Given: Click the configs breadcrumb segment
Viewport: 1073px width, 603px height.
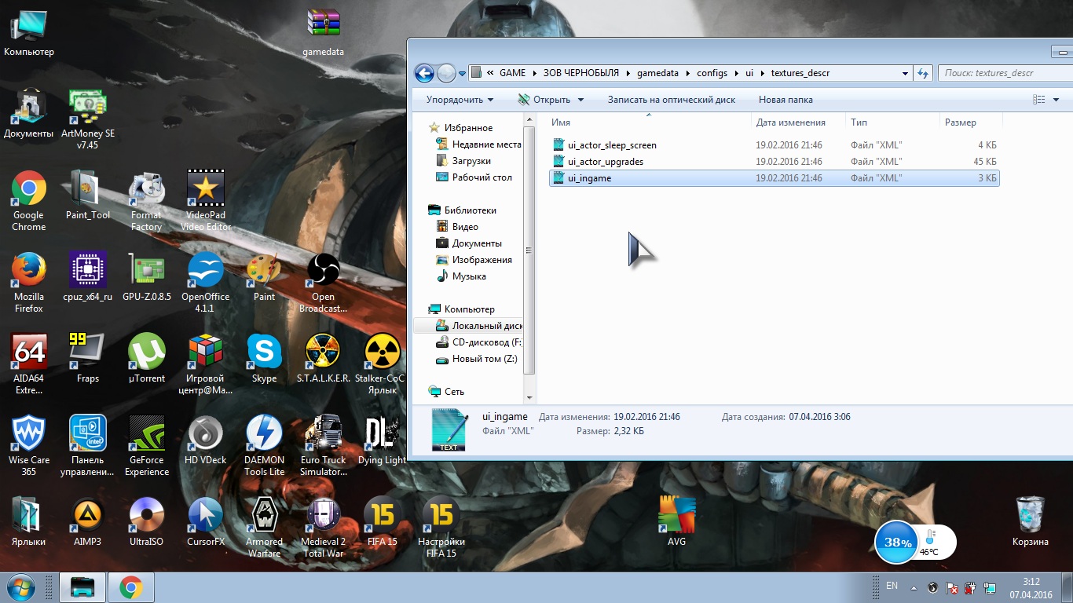Looking at the screenshot, I should tap(712, 73).
